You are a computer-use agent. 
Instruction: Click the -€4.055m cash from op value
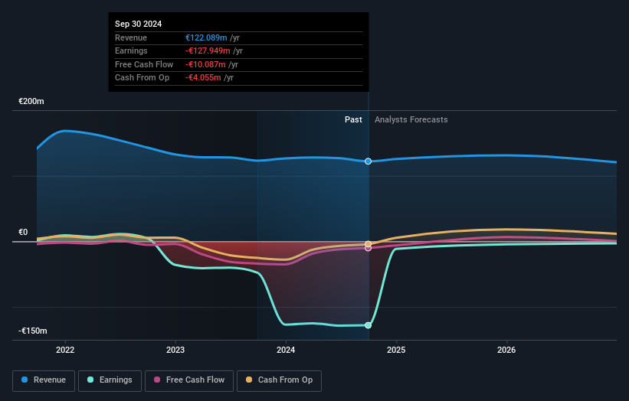(x=203, y=78)
